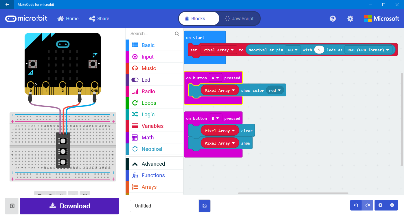The width and height of the screenshot is (404, 217).
Task: Open the Neopixel blocks category
Action: 155,149
